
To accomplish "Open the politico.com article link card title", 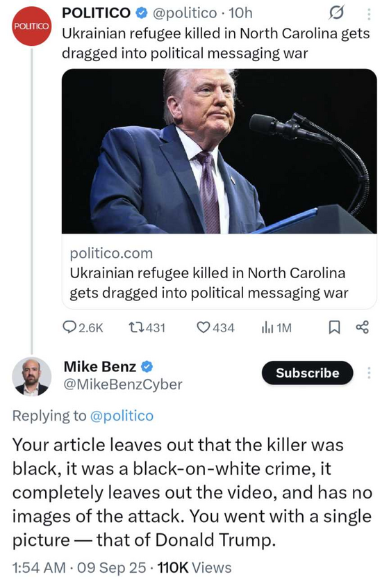I will pyautogui.click(x=209, y=283).
